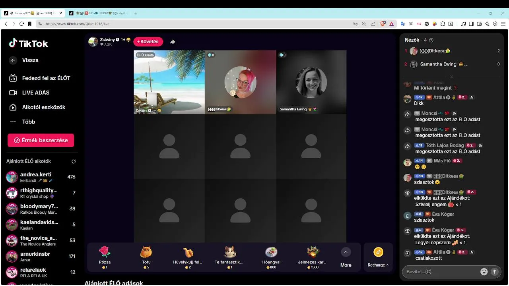Click the Nézők help question icon

pyautogui.click(x=431, y=40)
